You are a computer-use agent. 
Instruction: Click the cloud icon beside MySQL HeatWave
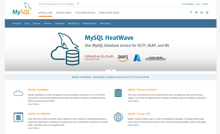pyautogui.click(x=18, y=93)
